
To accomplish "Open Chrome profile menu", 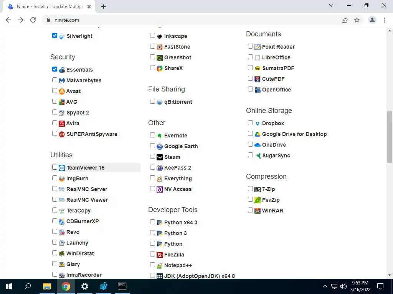I will (x=372, y=20).
